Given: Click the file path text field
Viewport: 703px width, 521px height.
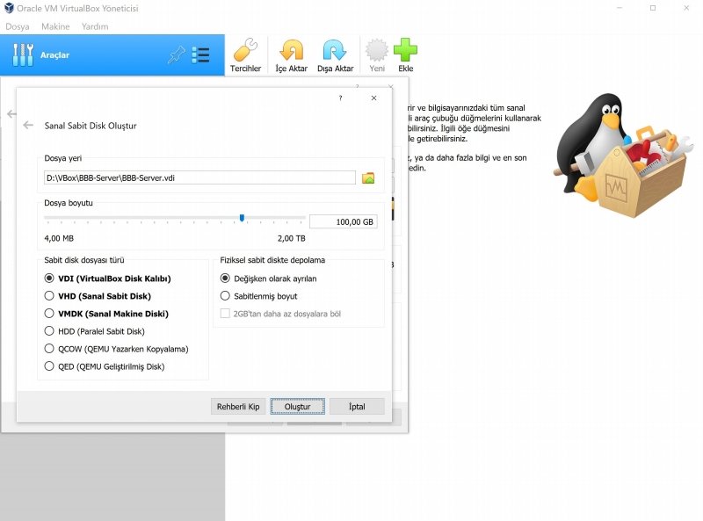Looking at the screenshot, I should (199, 177).
